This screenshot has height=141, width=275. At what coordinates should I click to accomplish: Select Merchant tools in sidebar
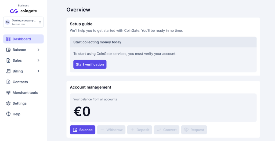24,93
